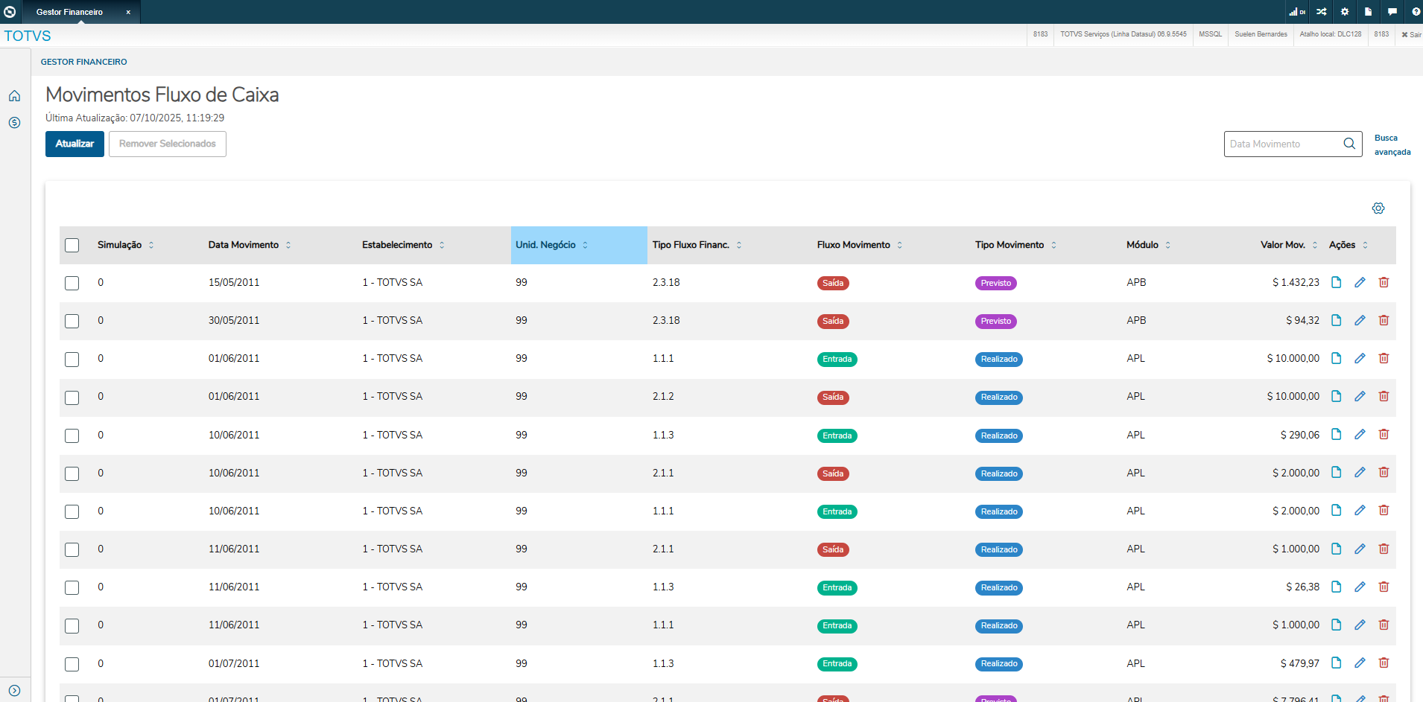Screen dimensions: 1423x702
Task: Open Busca avançada link
Action: pyautogui.click(x=1392, y=144)
